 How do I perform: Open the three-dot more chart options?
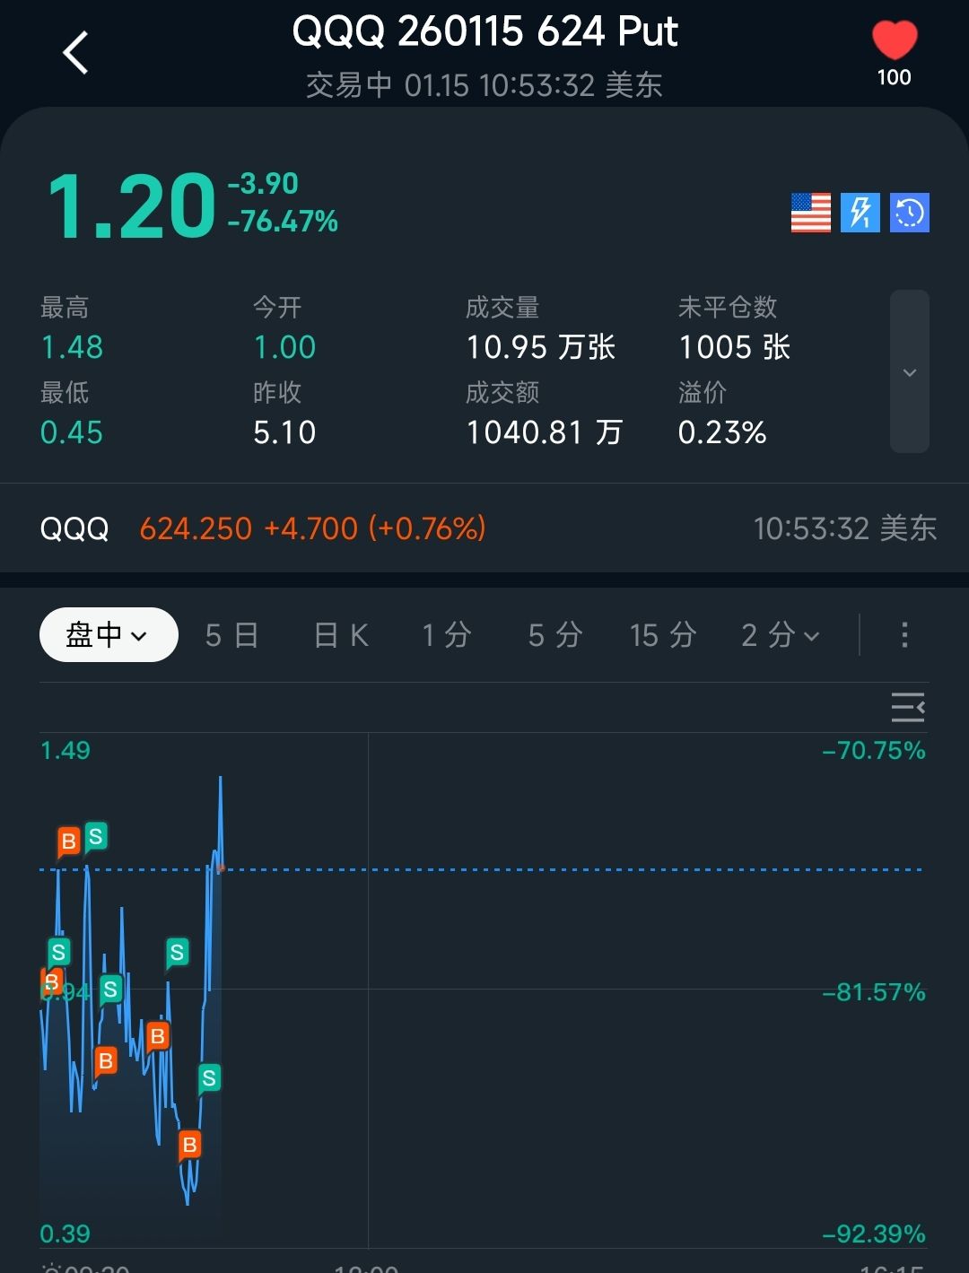pyautogui.click(x=904, y=635)
